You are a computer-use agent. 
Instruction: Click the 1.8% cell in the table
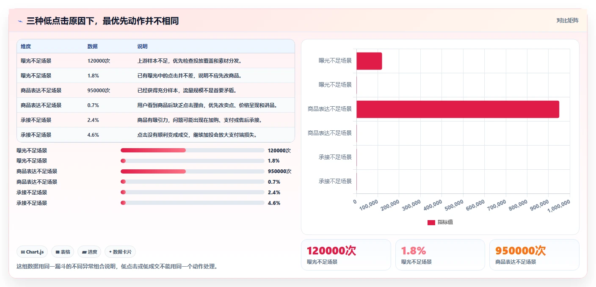(x=93, y=76)
